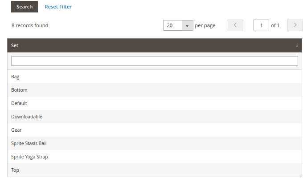
Task: Open the Bag attribute set row
Action: click(15, 77)
